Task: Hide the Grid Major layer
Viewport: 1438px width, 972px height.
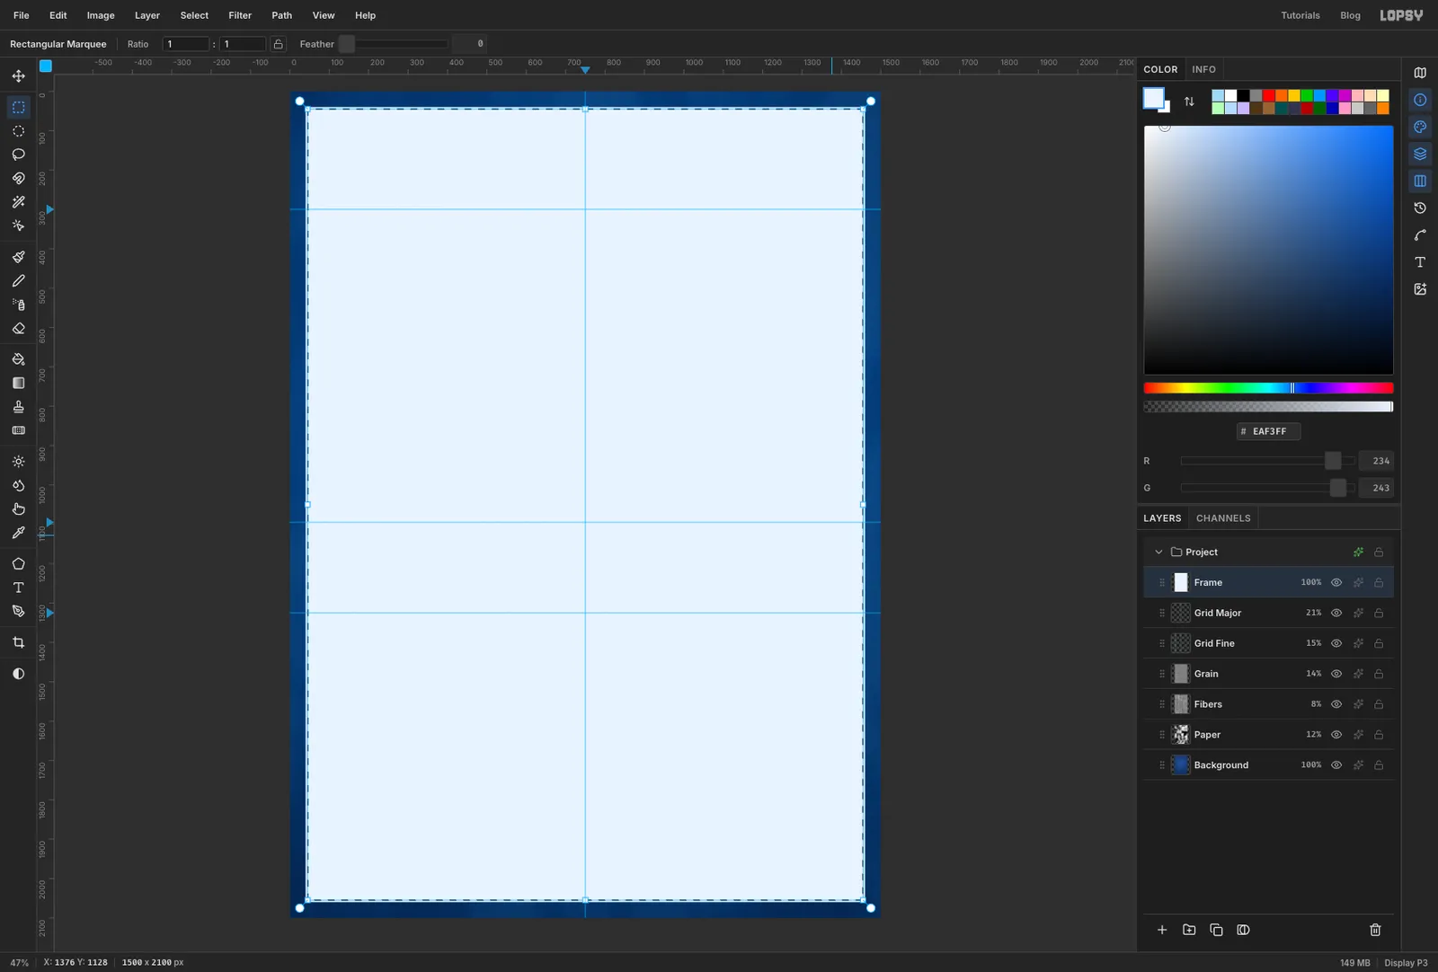Action: (1336, 614)
